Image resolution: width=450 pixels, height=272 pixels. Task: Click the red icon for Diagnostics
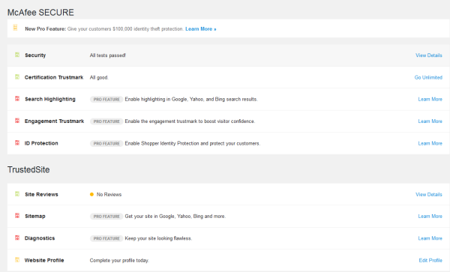(x=17, y=238)
